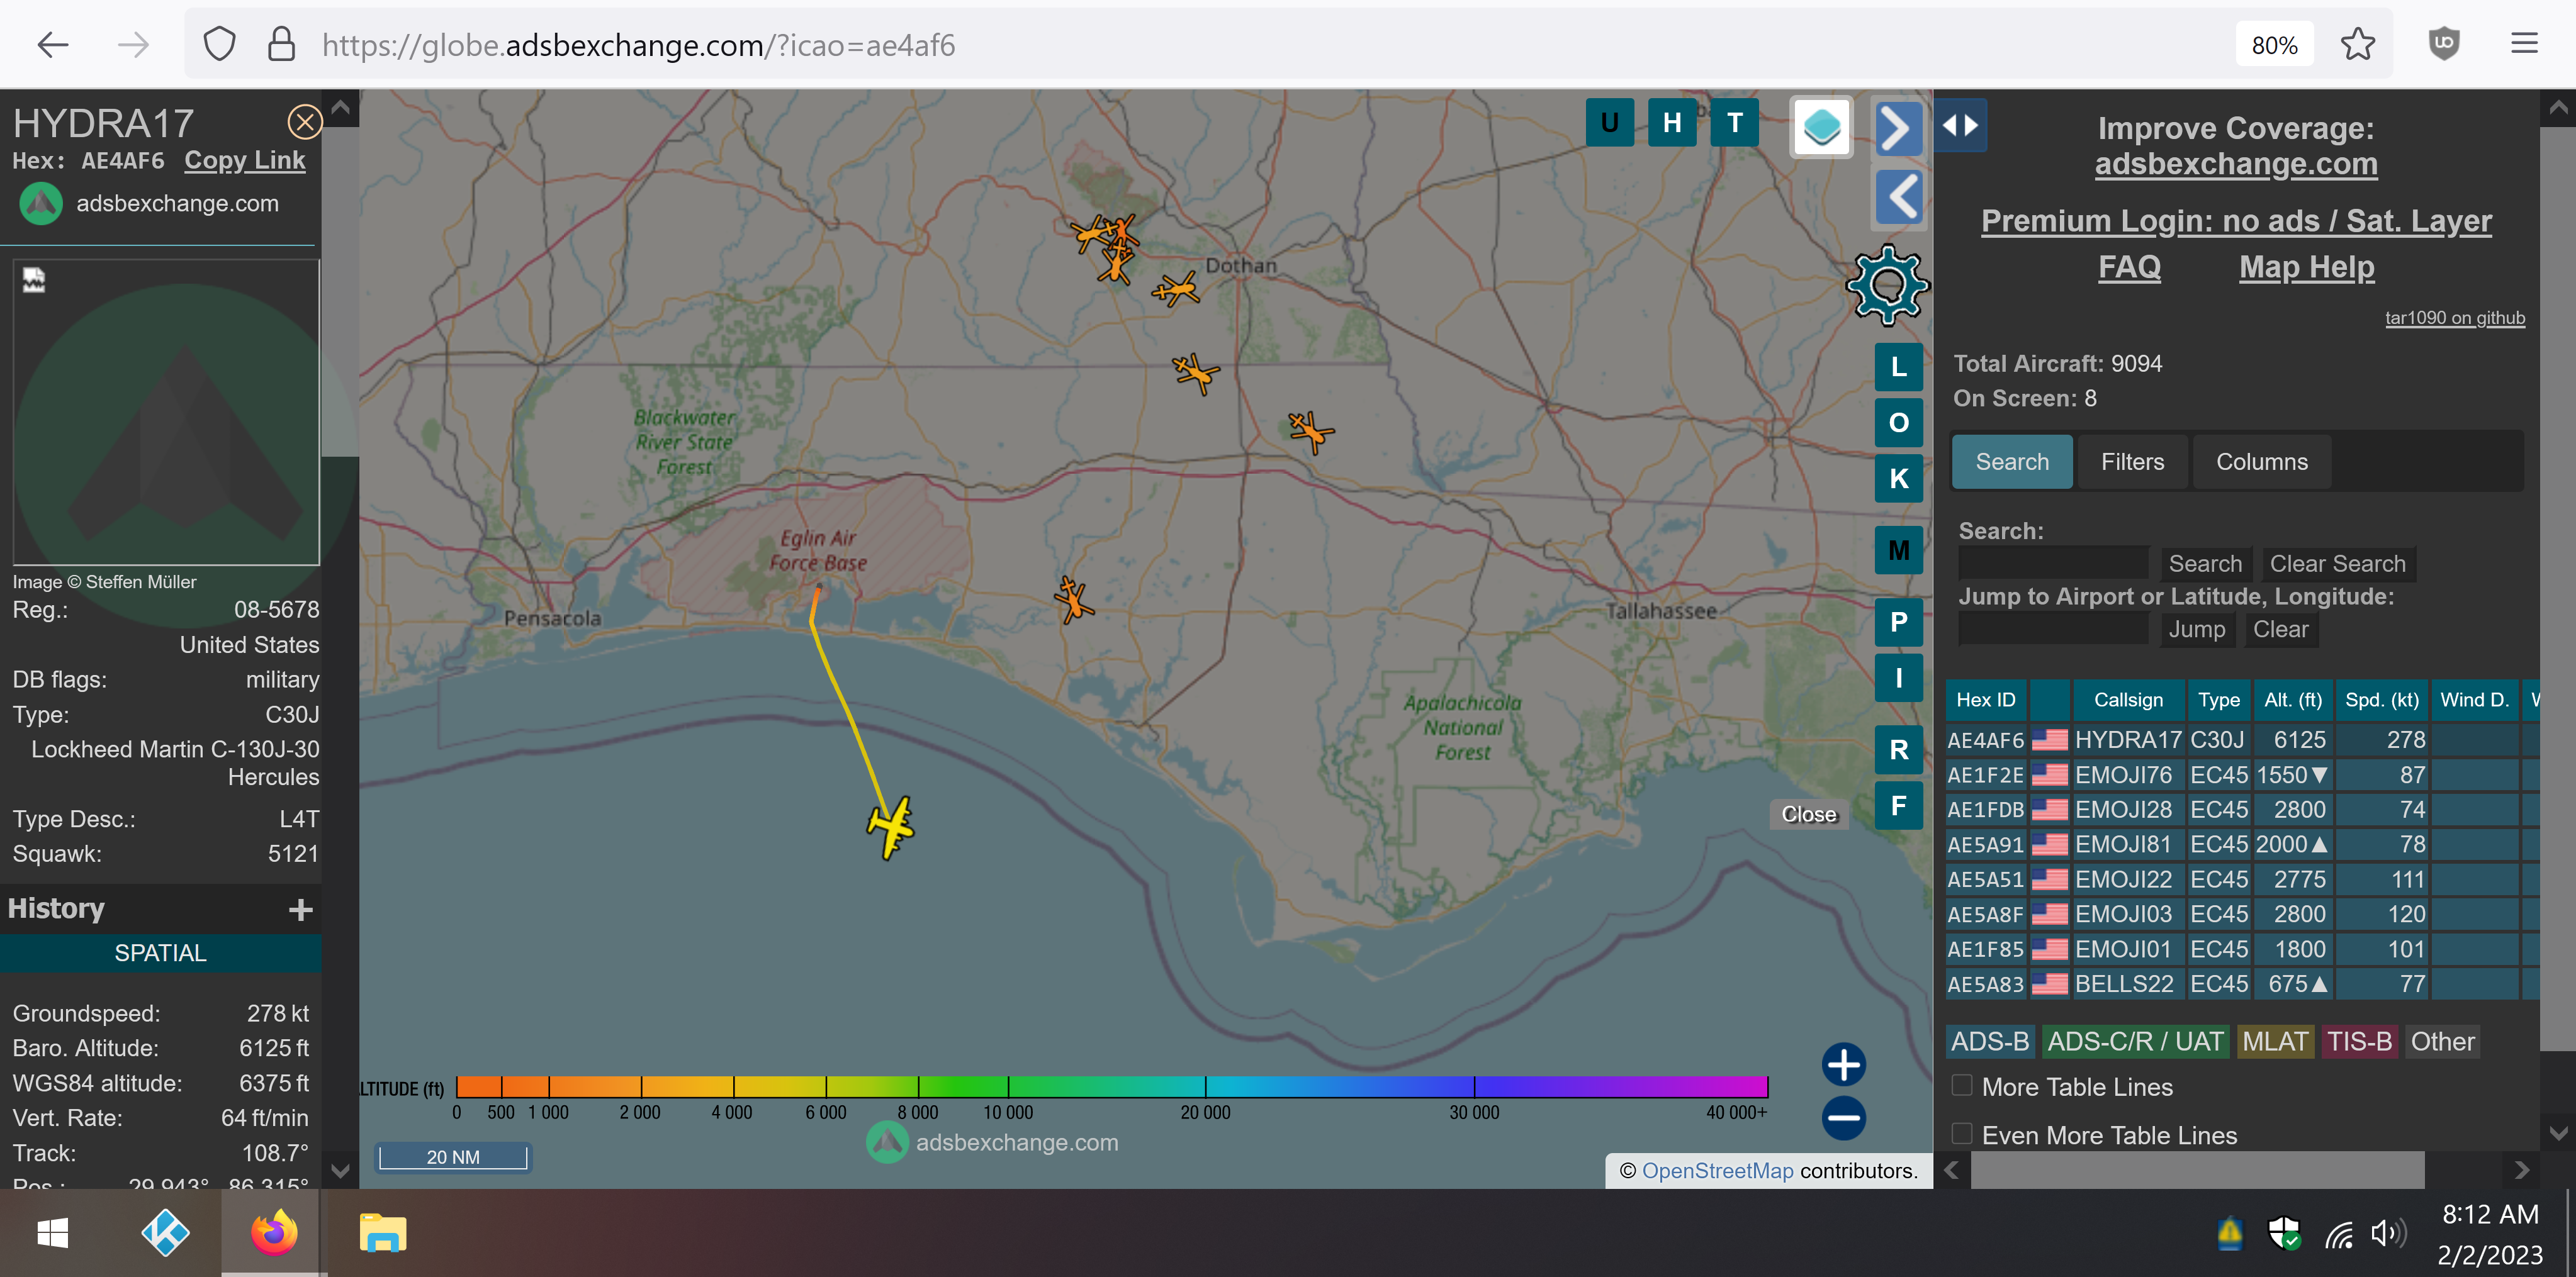The width and height of the screenshot is (2576, 1277).
Task: Select the orange aircraft near Dothan
Action: pyautogui.click(x=1176, y=290)
